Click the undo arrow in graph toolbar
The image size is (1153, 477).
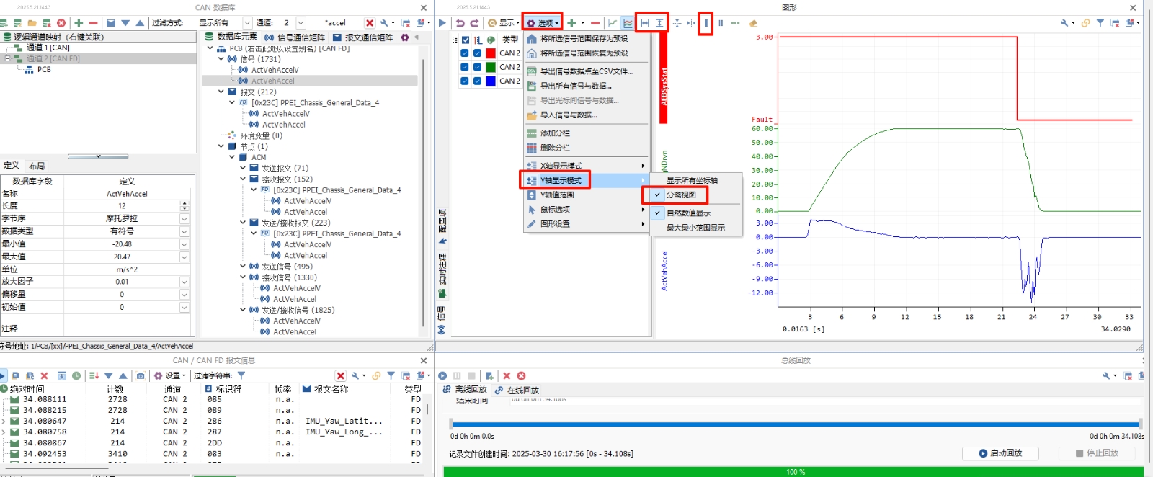click(460, 23)
